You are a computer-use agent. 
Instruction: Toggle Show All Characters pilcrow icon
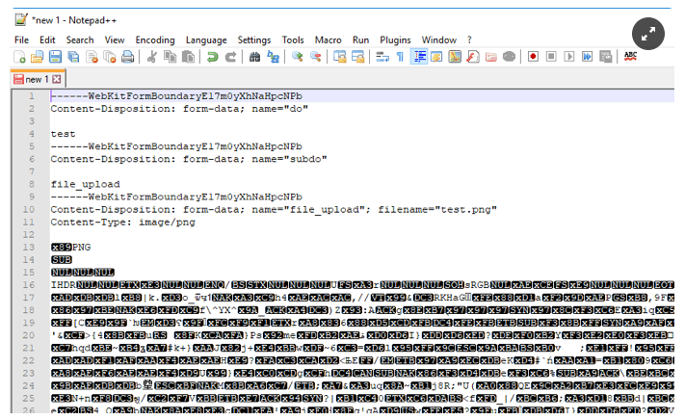[400, 57]
